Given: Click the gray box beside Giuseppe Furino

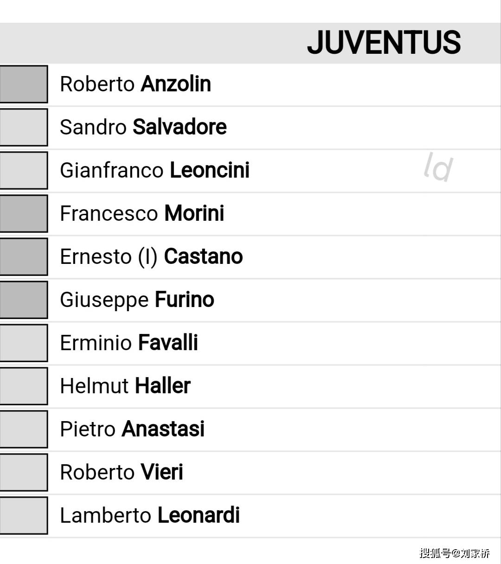Looking at the screenshot, I should (x=24, y=300).
